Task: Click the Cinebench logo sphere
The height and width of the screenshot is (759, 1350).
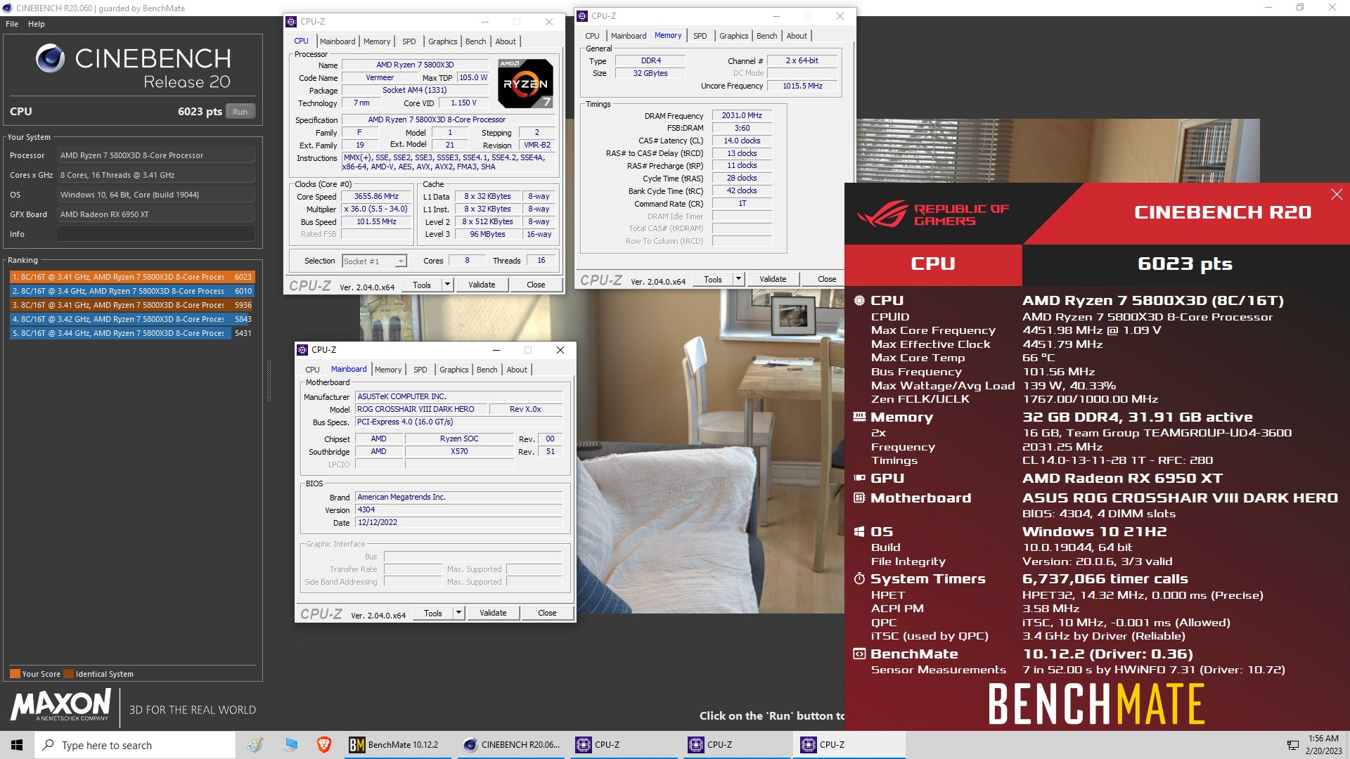Action: [50, 58]
